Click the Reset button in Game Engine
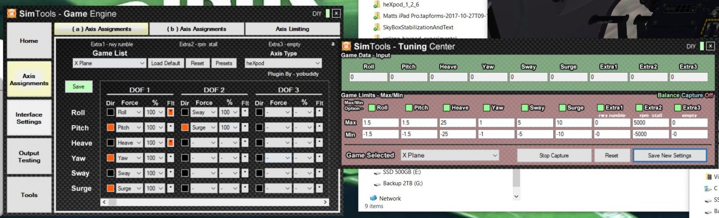Viewport: 719px width, 218px height. (x=197, y=63)
